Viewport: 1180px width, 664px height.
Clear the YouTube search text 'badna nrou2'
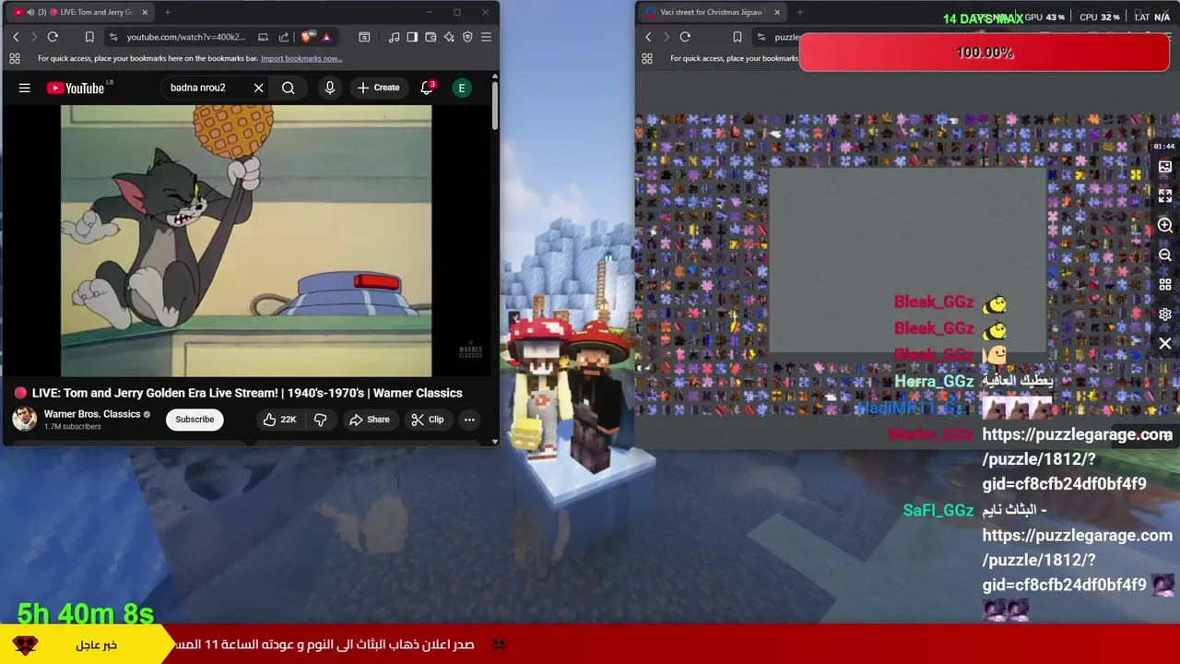259,88
